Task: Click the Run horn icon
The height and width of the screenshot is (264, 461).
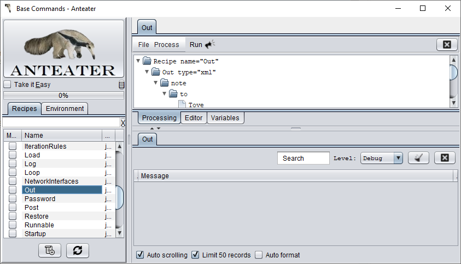Action: (x=210, y=44)
